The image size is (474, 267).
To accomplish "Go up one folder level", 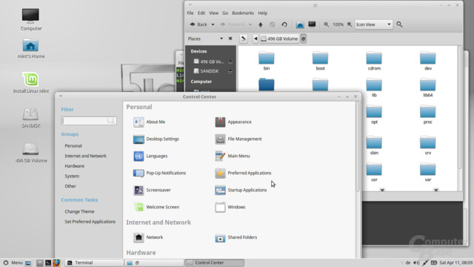I will click(x=260, y=24).
